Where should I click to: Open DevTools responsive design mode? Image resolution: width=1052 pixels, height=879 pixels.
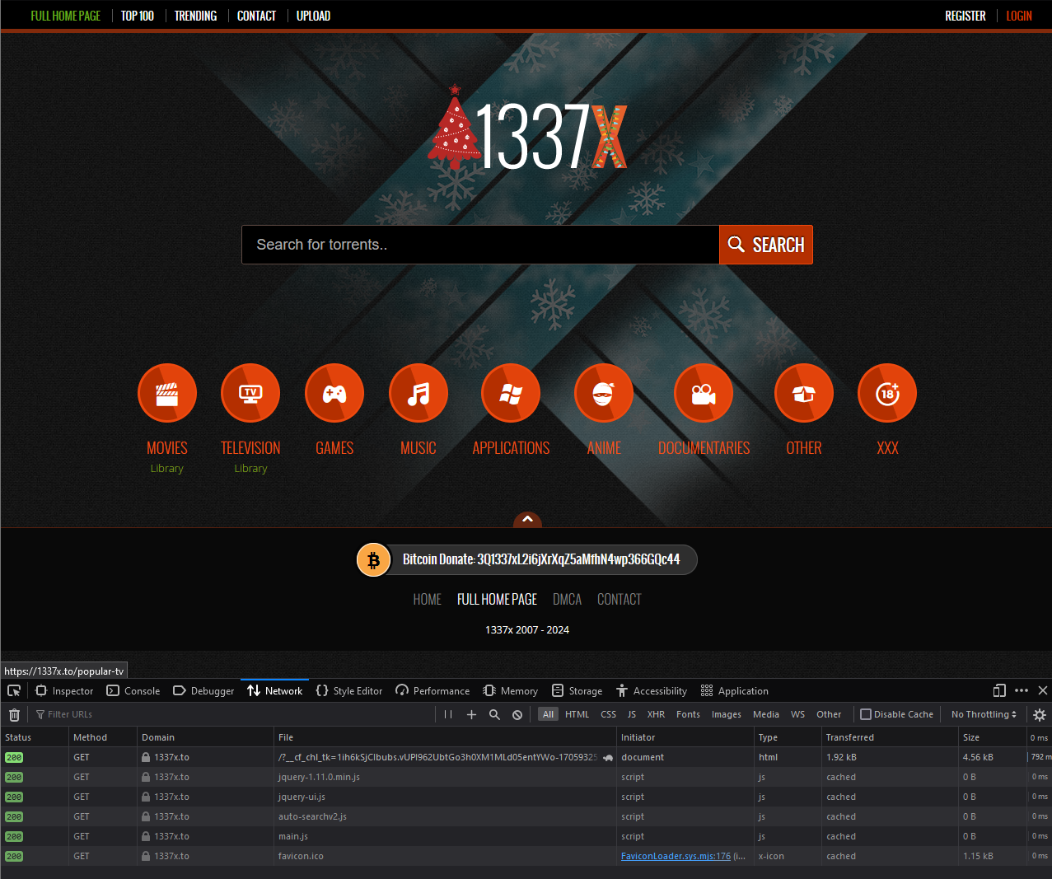998,690
